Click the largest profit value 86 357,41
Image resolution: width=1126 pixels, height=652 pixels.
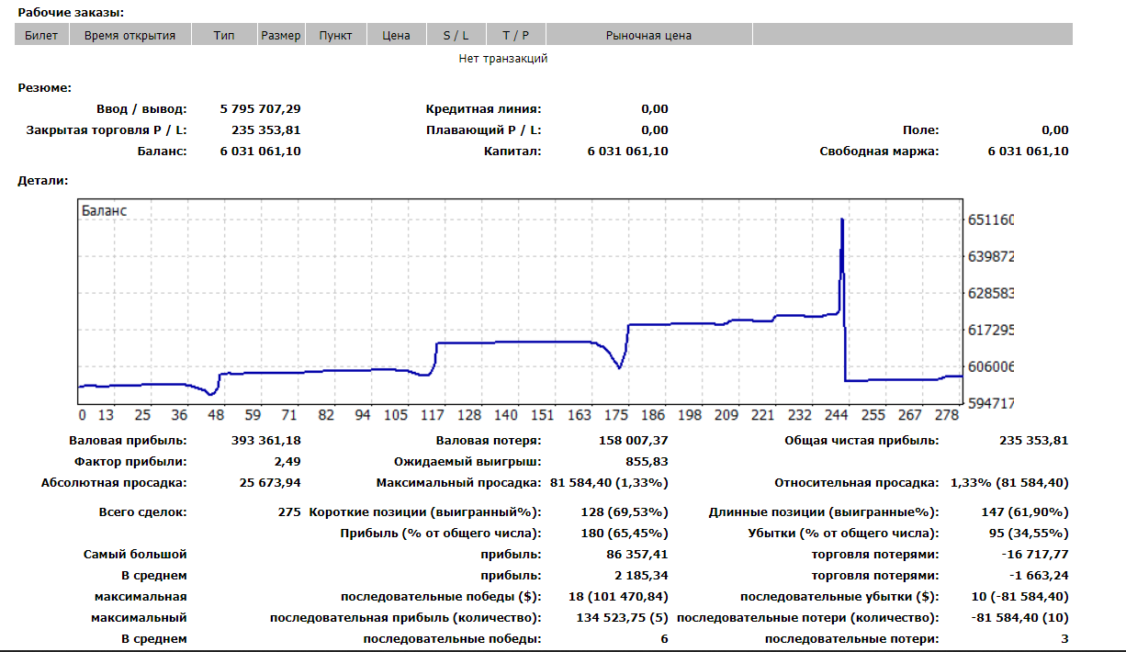coord(637,555)
